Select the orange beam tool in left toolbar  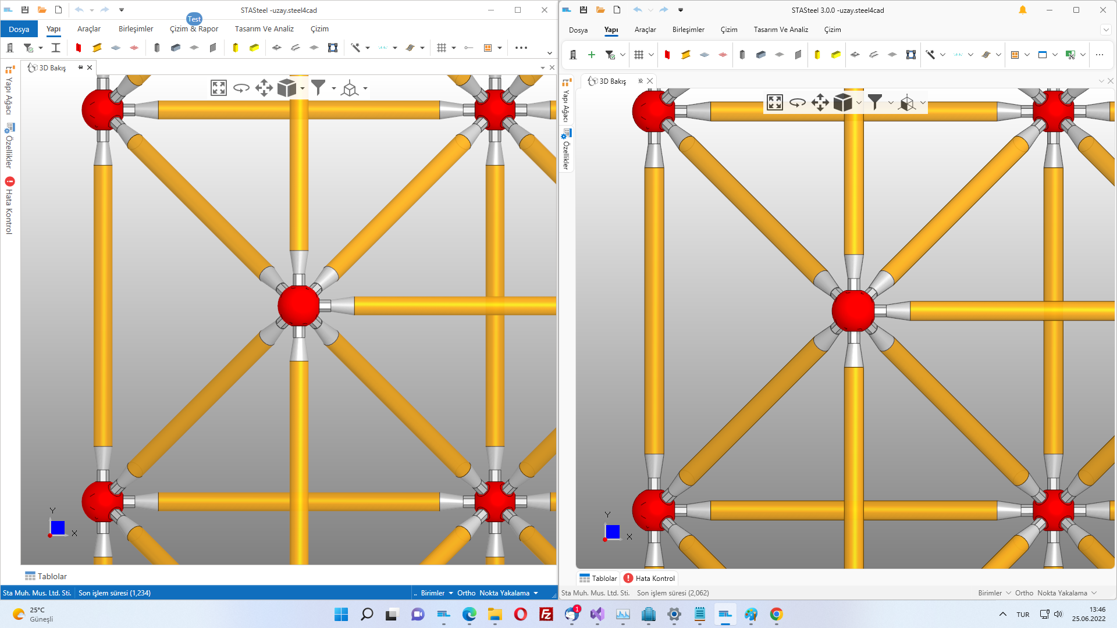(97, 48)
